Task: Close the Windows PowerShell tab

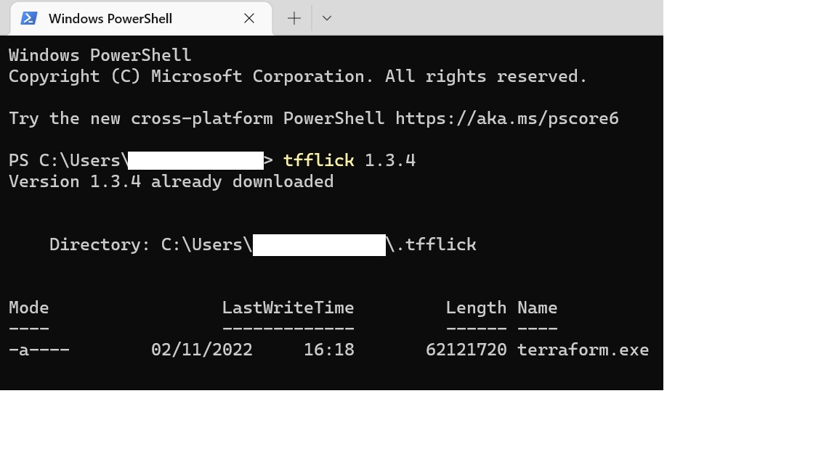Action: click(x=249, y=18)
